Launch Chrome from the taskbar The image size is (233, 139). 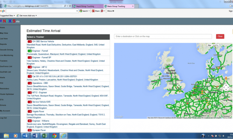click(54, 136)
